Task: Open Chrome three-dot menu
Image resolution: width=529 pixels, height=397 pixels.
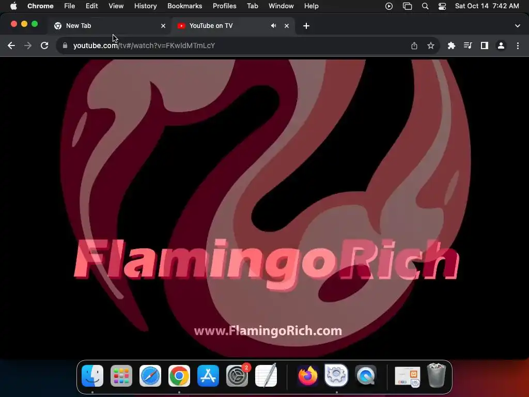Action: 518,45
